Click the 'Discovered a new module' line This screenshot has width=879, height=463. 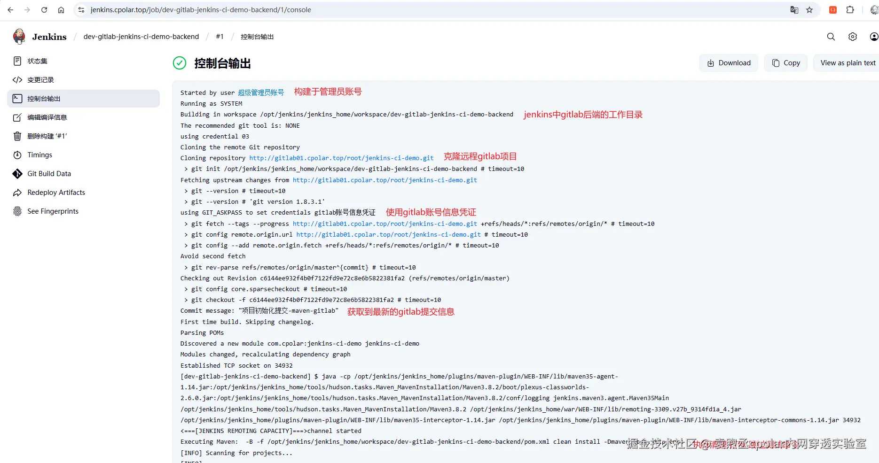pos(300,344)
